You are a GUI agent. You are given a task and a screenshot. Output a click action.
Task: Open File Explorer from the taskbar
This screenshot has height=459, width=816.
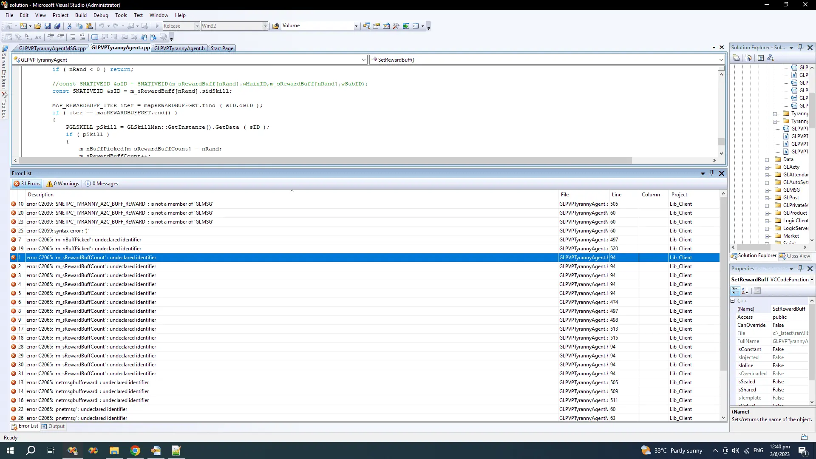[114, 450]
